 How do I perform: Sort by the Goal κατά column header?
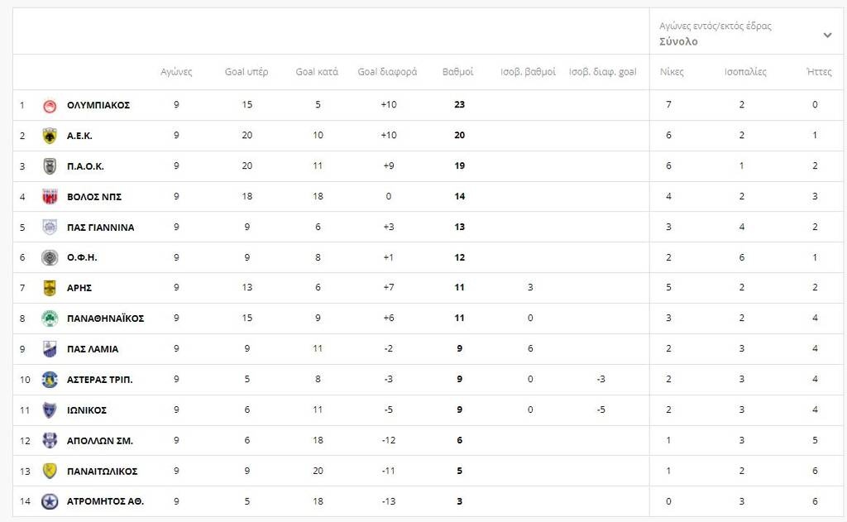[317, 72]
